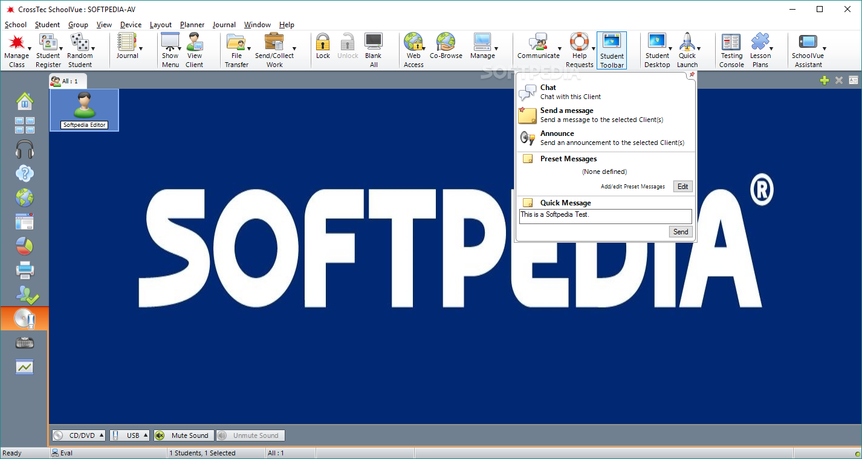Open Q&A question mark mode in sidebar
The image size is (862, 459).
tap(25, 173)
